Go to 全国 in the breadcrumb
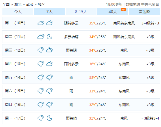This screenshot has width=161, height=127. click(6, 4)
